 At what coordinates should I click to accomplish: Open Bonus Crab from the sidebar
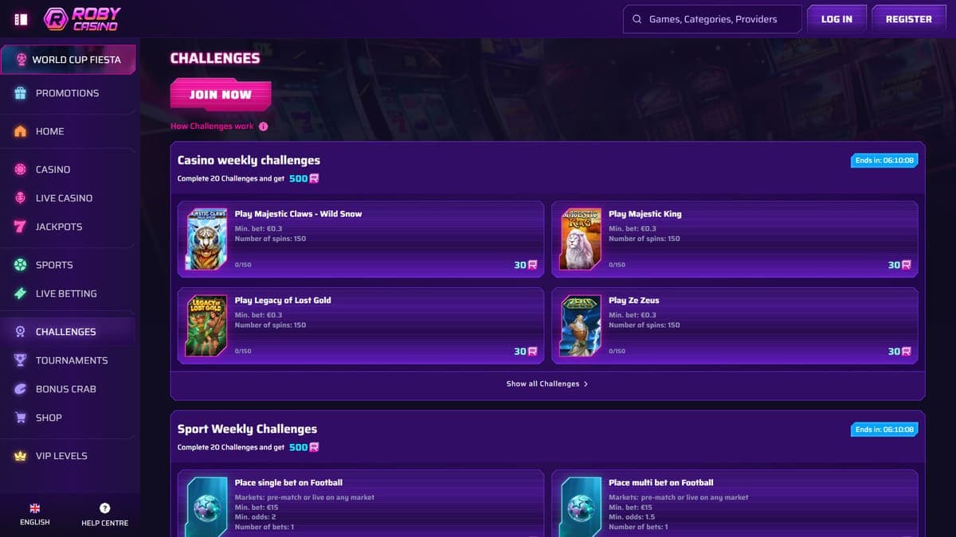click(x=68, y=389)
